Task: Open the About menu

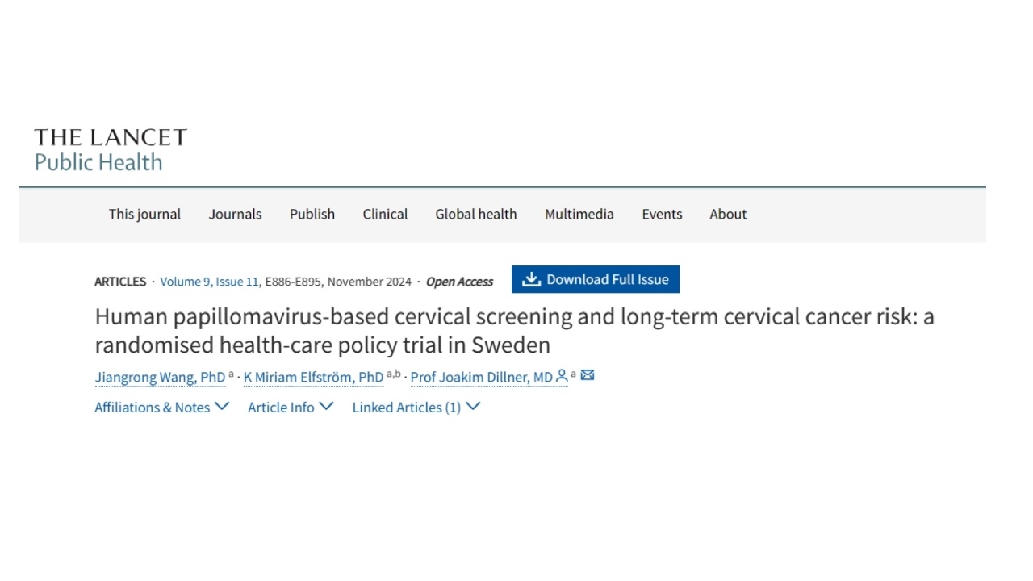Action: [728, 214]
